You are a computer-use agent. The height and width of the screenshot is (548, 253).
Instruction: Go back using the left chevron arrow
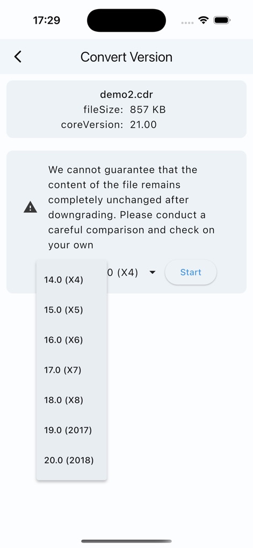[18, 56]
